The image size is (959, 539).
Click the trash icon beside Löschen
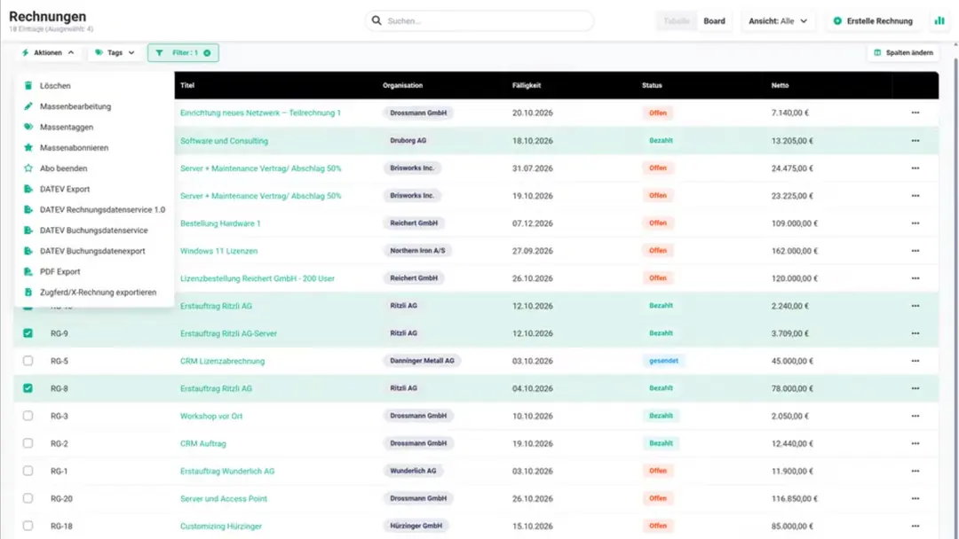pyautogui.click(x=28, y=85)
